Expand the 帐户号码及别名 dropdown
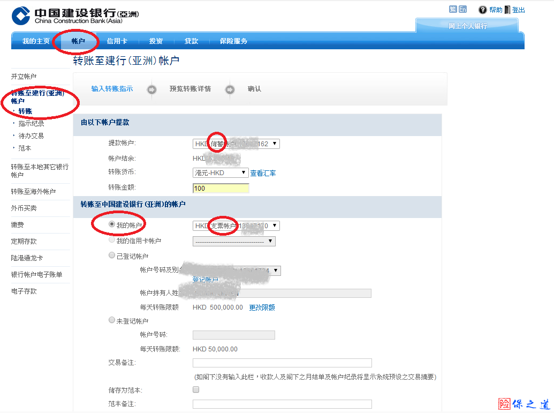This screenshot has height=413, width=554. click(x=237, y=271)
